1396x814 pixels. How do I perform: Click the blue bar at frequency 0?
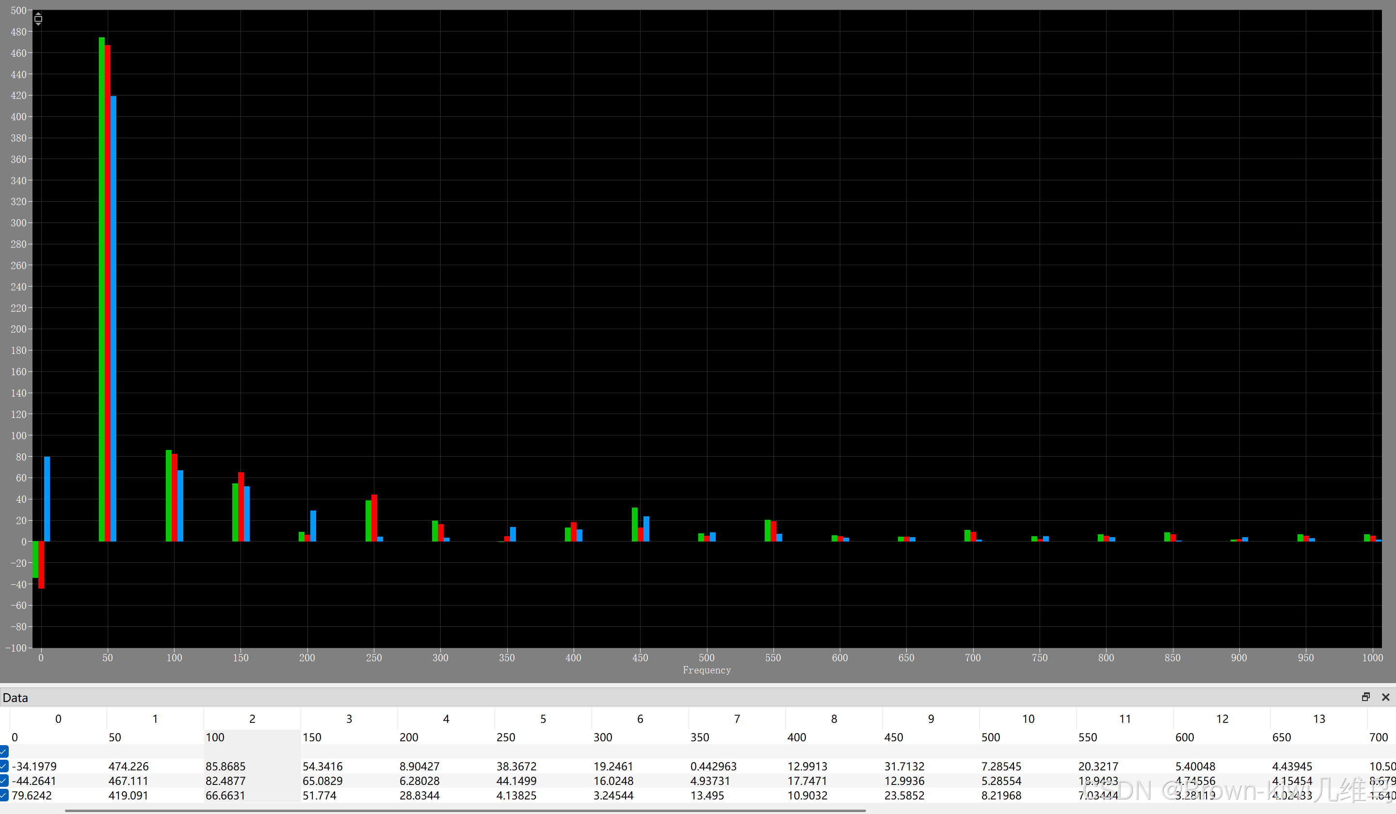coord(47,498)
